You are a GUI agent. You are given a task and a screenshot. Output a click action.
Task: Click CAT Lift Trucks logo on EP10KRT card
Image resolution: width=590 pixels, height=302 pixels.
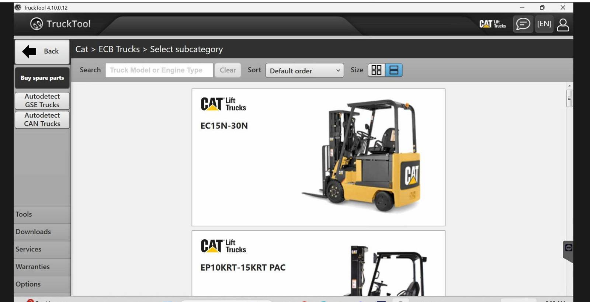[x=223, y=246]
